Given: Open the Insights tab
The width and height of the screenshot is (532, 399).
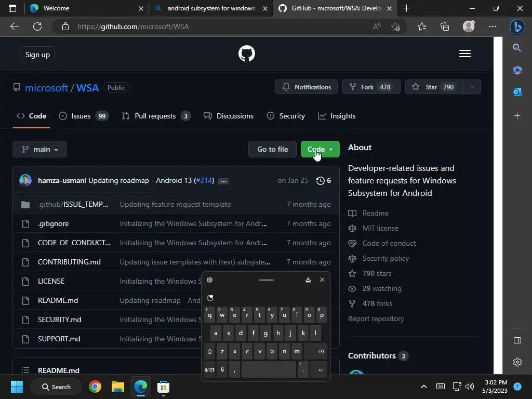Looking at the screenshot, I should (337, 116).
